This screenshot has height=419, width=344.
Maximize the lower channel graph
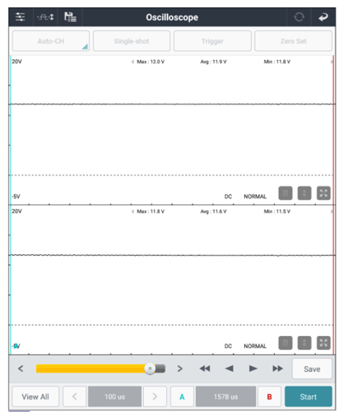323,342
